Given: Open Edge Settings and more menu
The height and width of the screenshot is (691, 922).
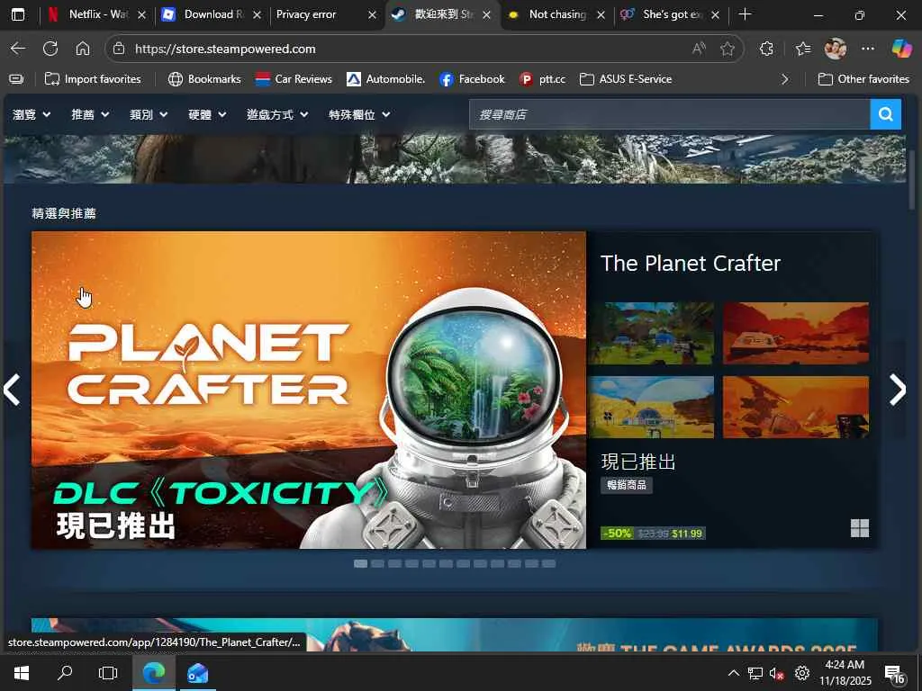Looking at the screenshot, I should tap(868, 49).
